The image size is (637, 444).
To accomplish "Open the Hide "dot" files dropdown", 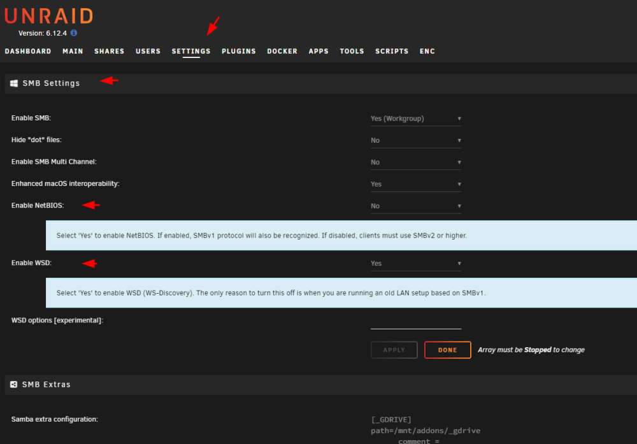I will click(416, 141).
